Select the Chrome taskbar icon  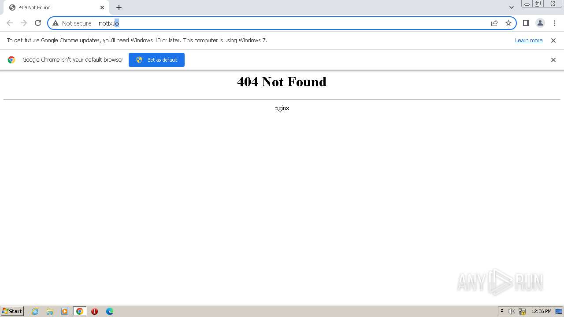click(80, 311)
